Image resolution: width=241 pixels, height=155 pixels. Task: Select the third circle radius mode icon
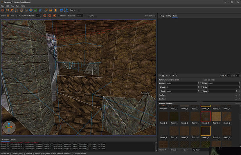(54, 16)
